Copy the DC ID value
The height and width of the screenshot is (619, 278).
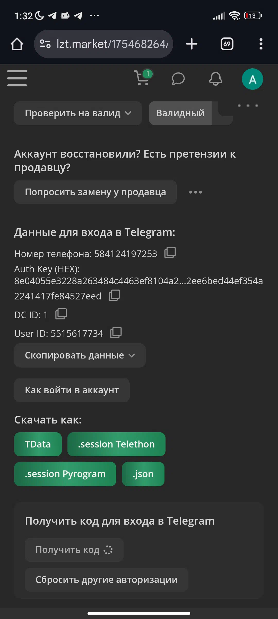tap(61, 314)
